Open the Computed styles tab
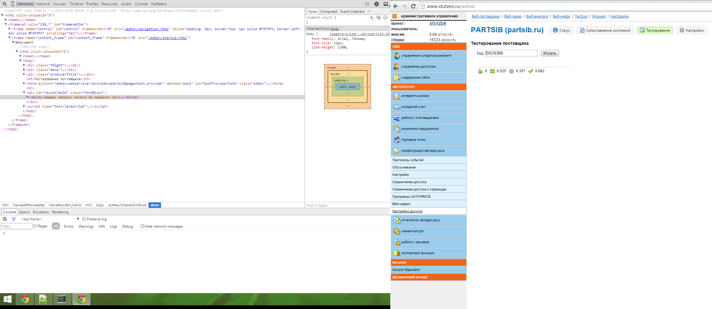 [x=329, y=12]
